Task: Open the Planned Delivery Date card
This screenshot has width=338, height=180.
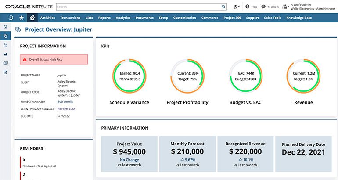Action: tap(303, 154)
